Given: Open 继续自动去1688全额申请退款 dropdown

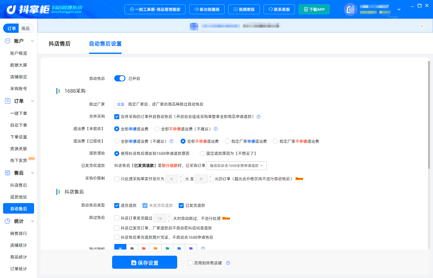Looking at the screenshot, I should click(237, 166).
